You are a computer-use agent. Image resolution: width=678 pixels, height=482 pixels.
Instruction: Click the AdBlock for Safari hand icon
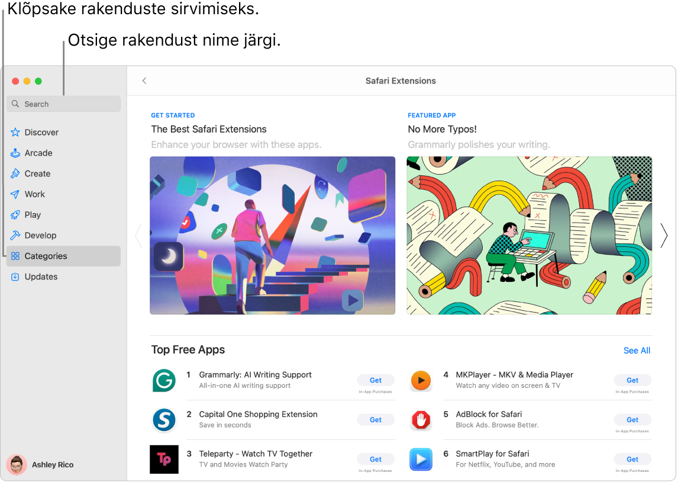(x=421, y=420)
